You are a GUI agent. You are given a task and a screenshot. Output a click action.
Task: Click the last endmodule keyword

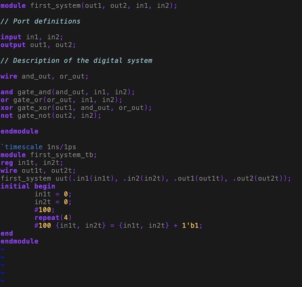(19, 241)
